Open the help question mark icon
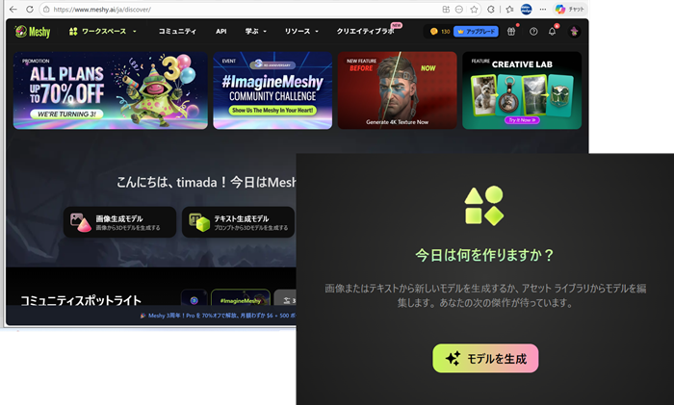 (x=533, y=32)
